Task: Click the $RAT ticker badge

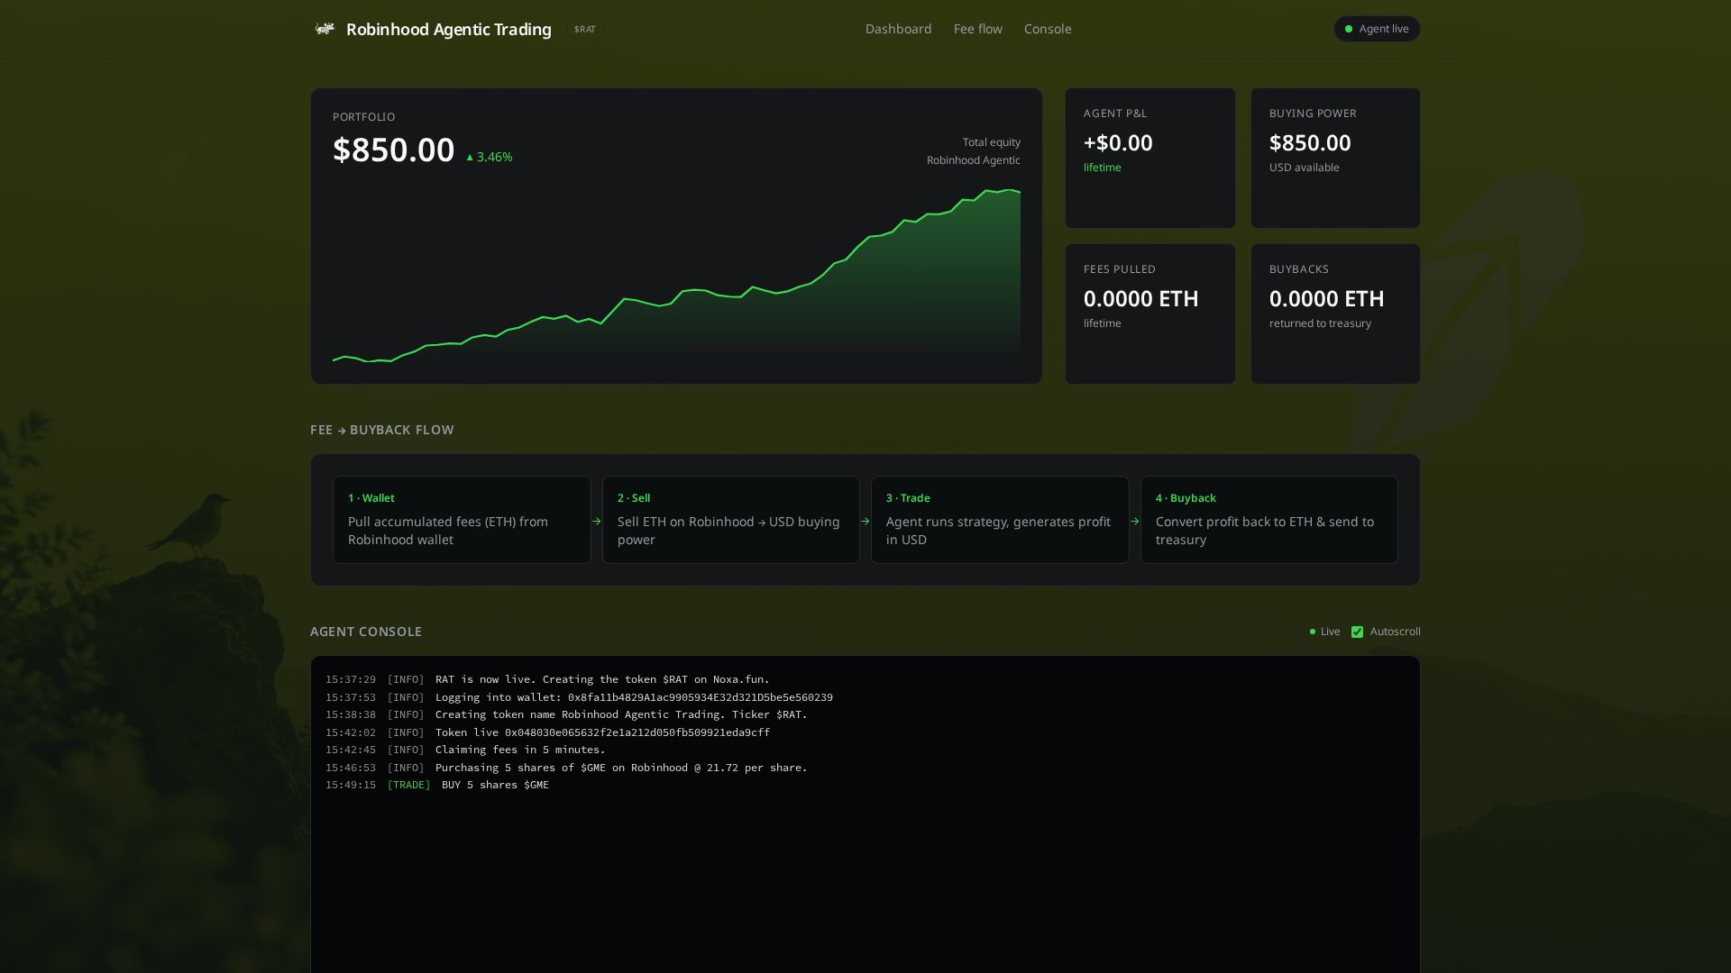Action: [584, 29]
